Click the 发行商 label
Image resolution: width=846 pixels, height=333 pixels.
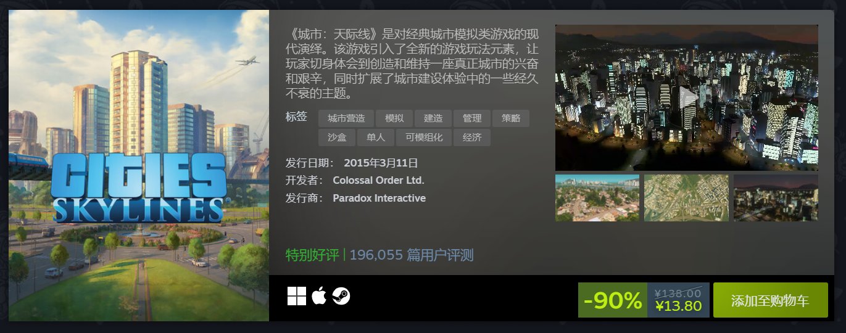(x=304, y=199)
